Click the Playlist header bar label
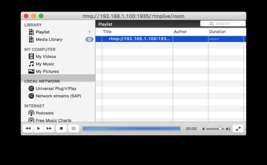Viewport: 267px width, 165px height. pos(105,24)
